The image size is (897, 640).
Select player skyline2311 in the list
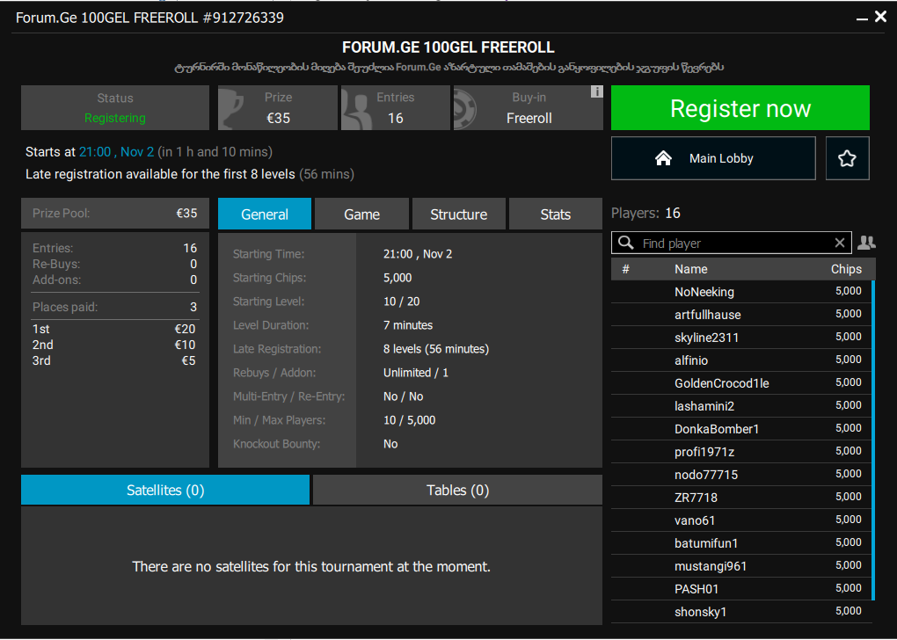coord(740,338)
